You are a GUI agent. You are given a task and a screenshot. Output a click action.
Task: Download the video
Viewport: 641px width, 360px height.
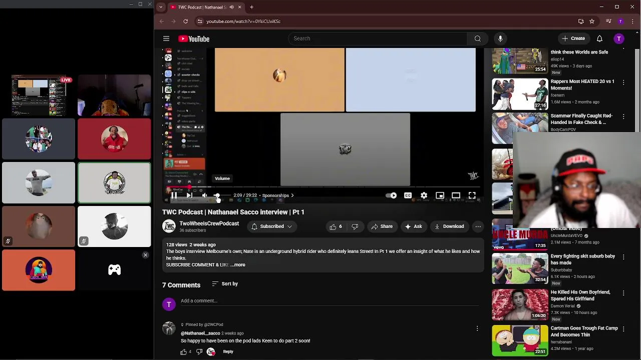click(x=449, y=226)
